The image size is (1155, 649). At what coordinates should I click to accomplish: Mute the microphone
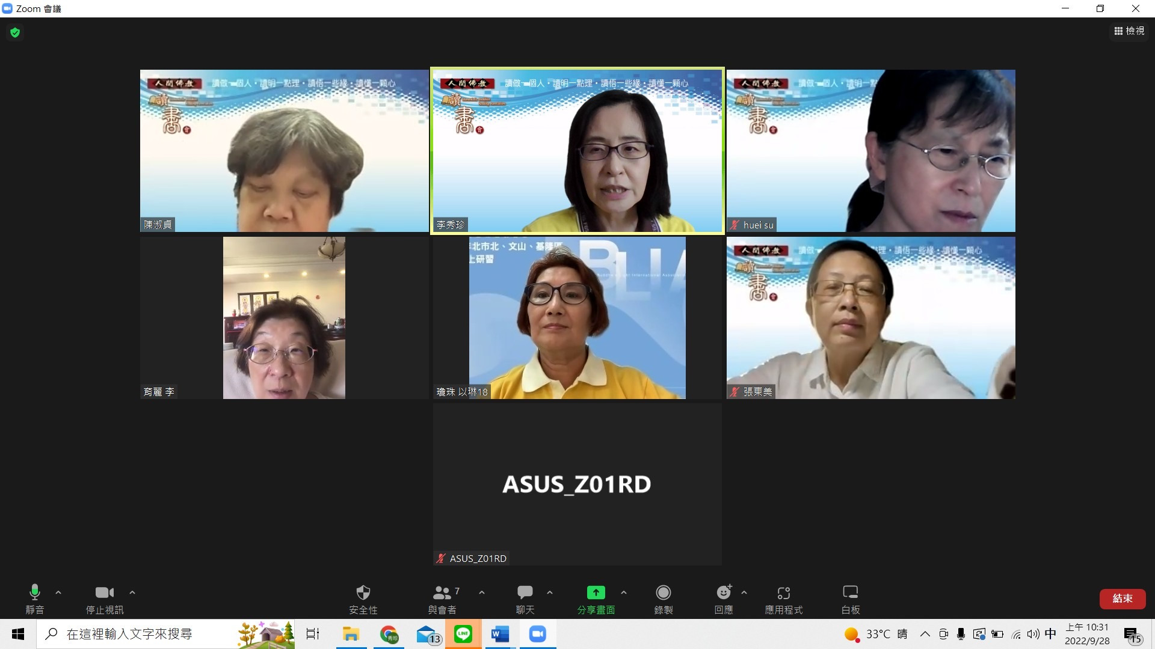click(x=35, y=599)
